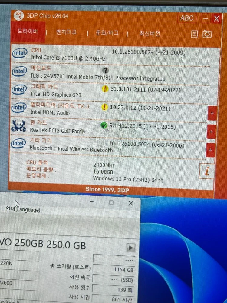The image size is (227, 303).
Task: Close the lower disk info window
Action: tap(131, 203)
